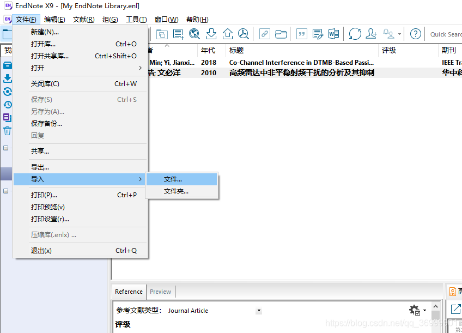Click the Sync Status sidebar icon

coord(8,92)
